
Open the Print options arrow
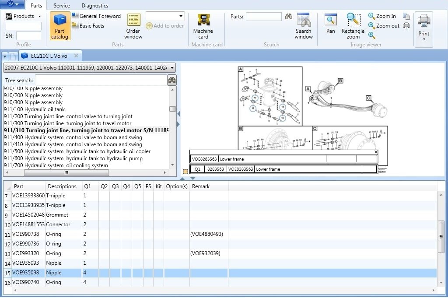(x=423, y=39)
